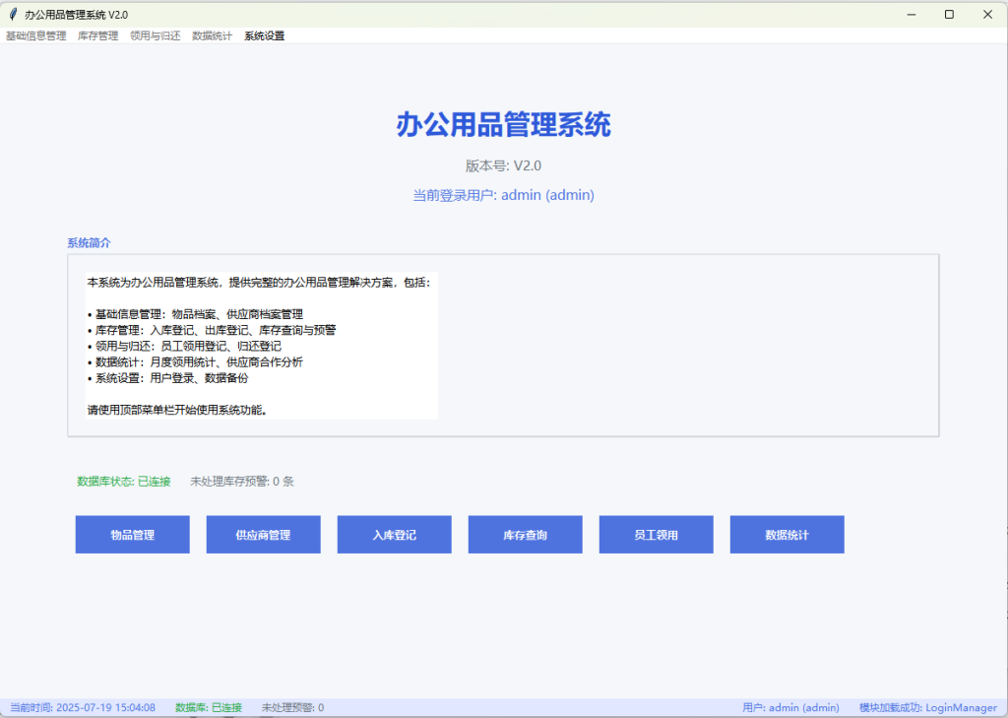Click the 当前登录用户 admin label

(x=503, y=195)
